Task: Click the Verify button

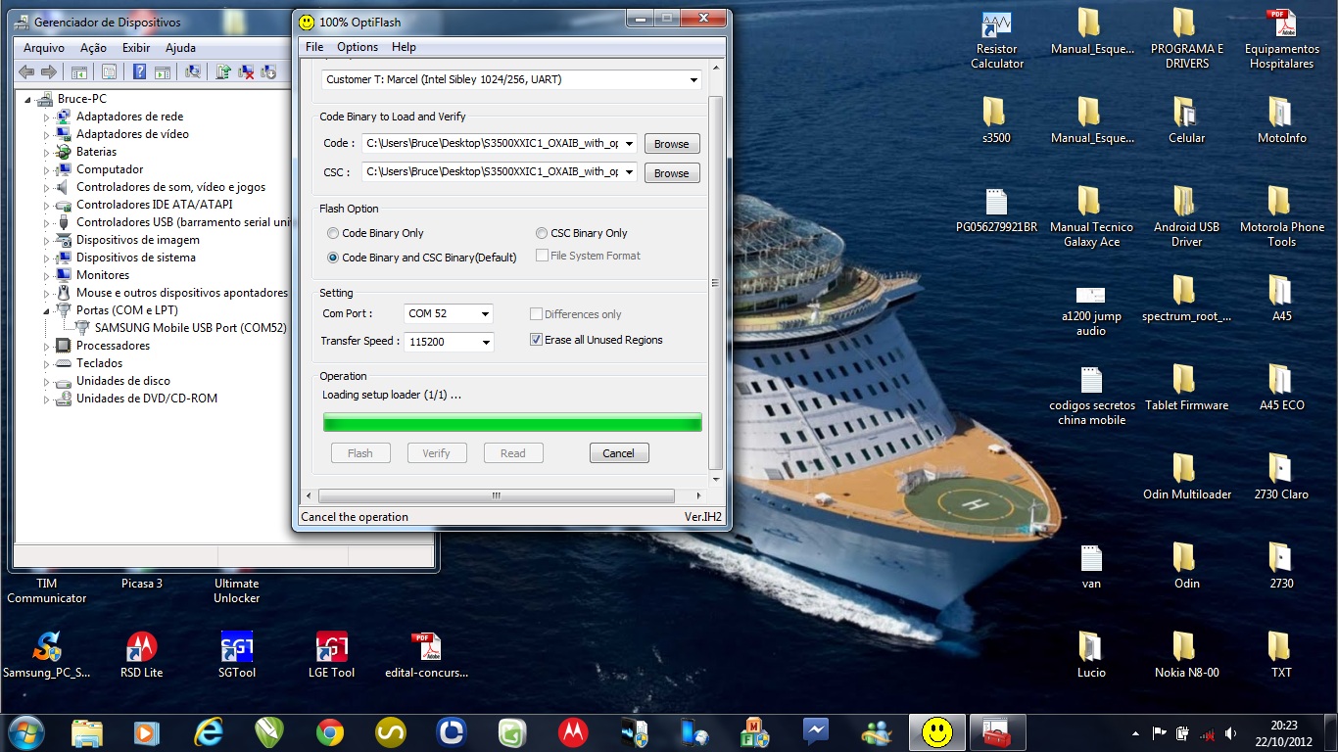Action: coord(437,453)
